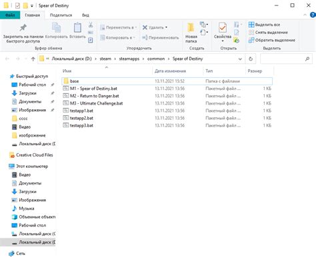The image size is (316, 257).
Task: Select testapp1.bat file
Action: click(x=167, y=111)
